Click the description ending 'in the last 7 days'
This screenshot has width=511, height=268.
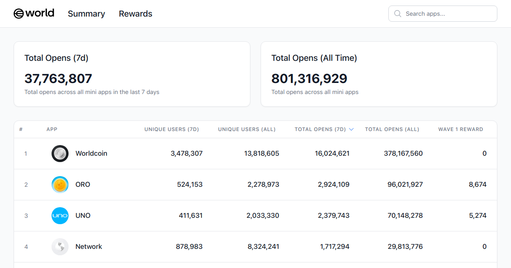92,92
